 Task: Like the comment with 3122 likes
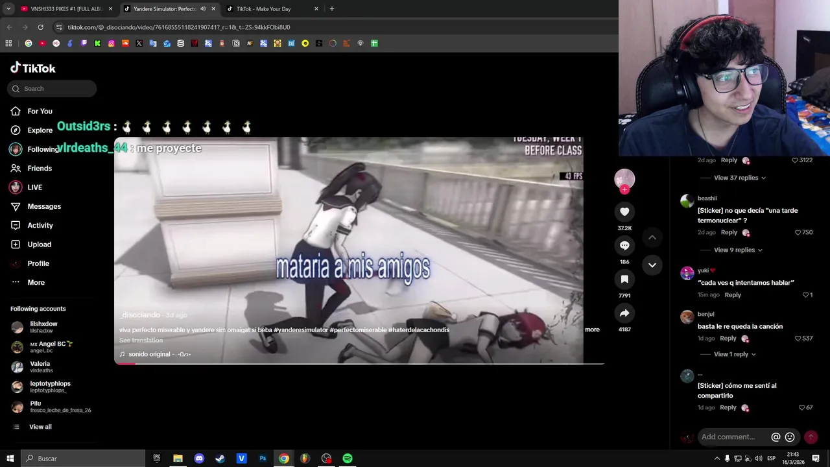795,160
